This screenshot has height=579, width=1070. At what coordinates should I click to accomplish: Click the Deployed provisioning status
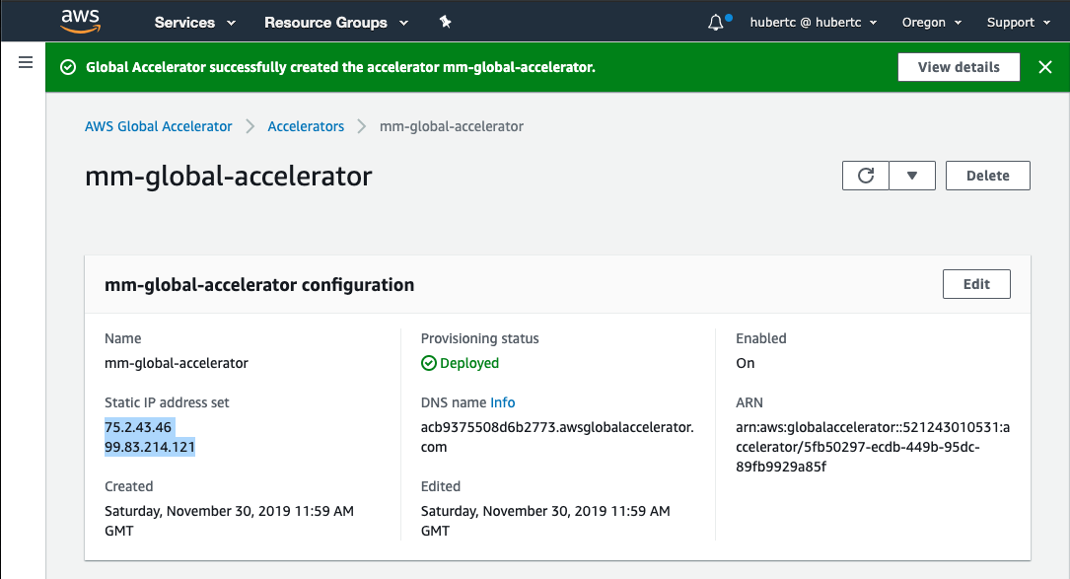pyautogui.click(x=460, y=363)
